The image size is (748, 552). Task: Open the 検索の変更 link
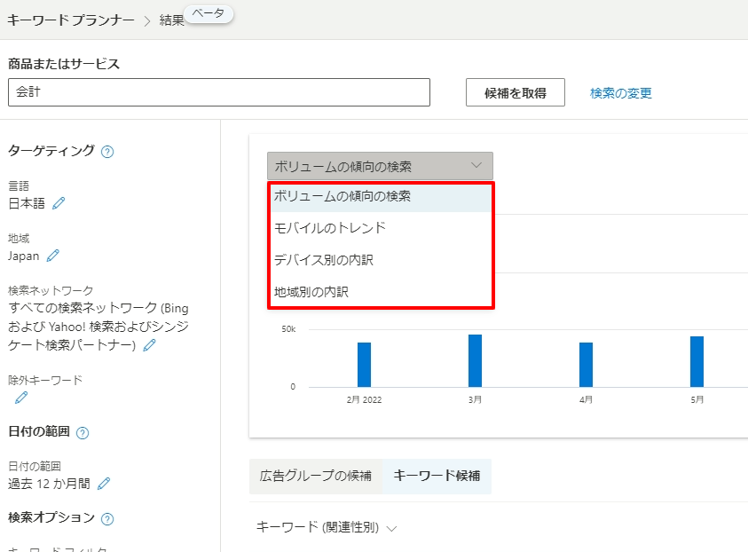pos(621,93)
